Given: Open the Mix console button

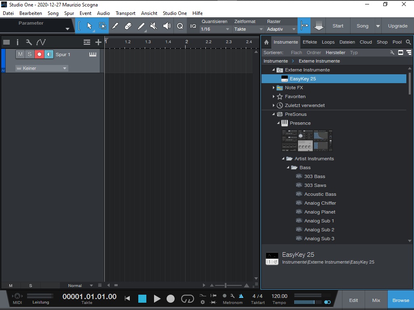Looking at the screenshot, I should click(x=376, y=300).
